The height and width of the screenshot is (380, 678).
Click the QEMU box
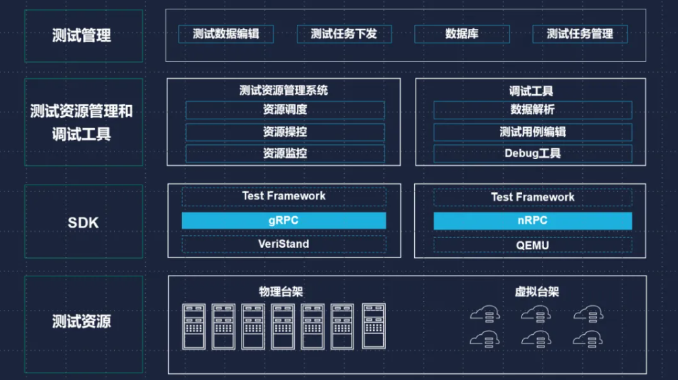pyautogui.click(x=532, y=245)
